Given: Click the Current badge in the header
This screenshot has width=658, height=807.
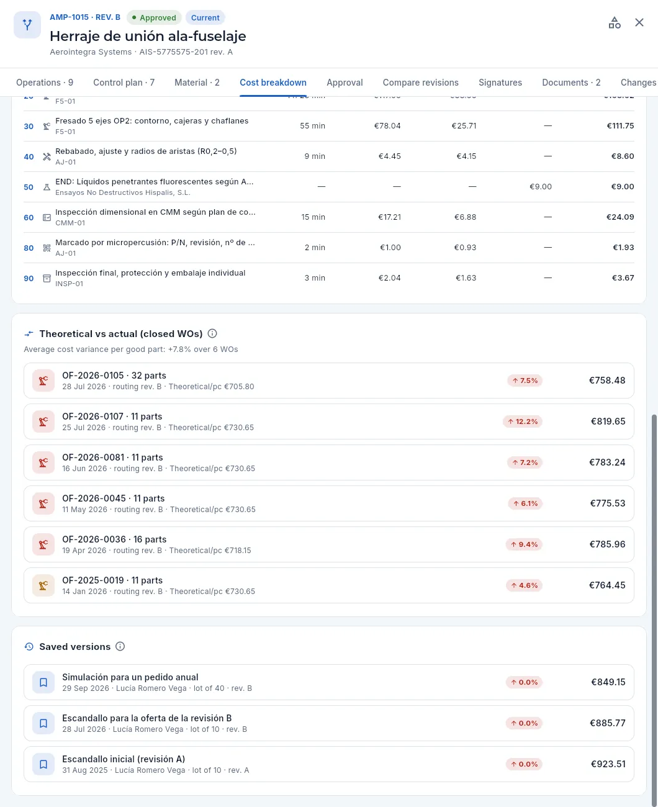Looking at the screenshot, I should pos(205,17).
